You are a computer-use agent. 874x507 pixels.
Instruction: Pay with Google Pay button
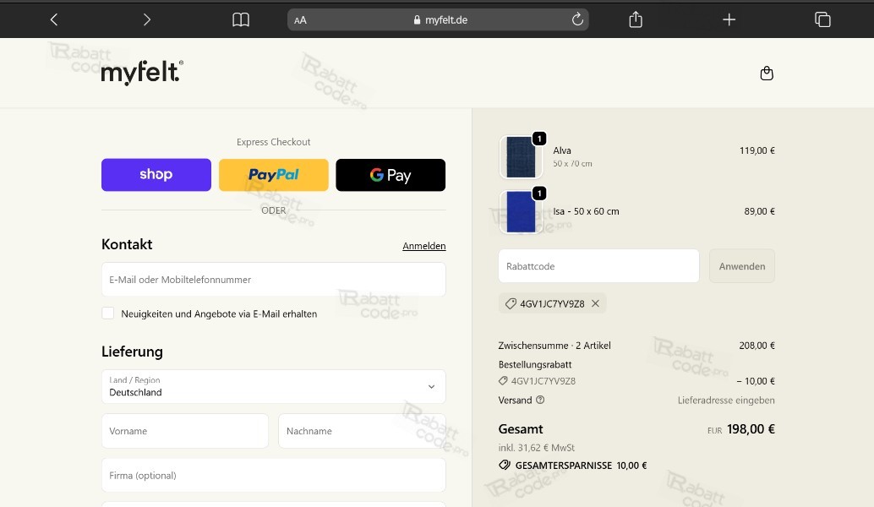(391, 175)
